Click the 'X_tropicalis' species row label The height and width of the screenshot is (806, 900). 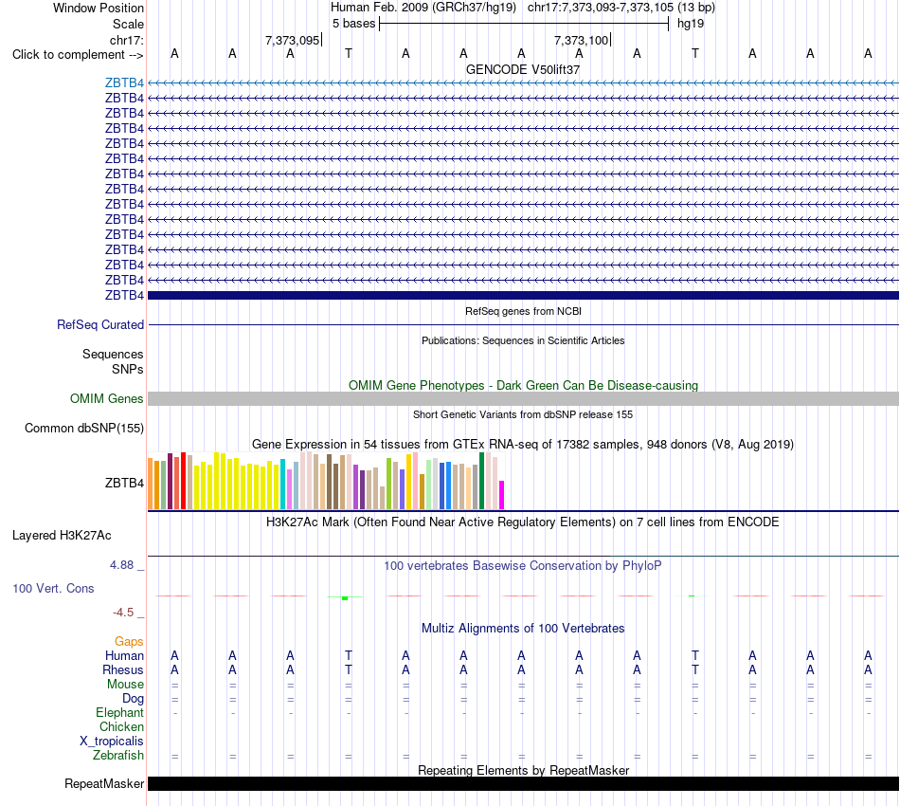tap(112, 742)
